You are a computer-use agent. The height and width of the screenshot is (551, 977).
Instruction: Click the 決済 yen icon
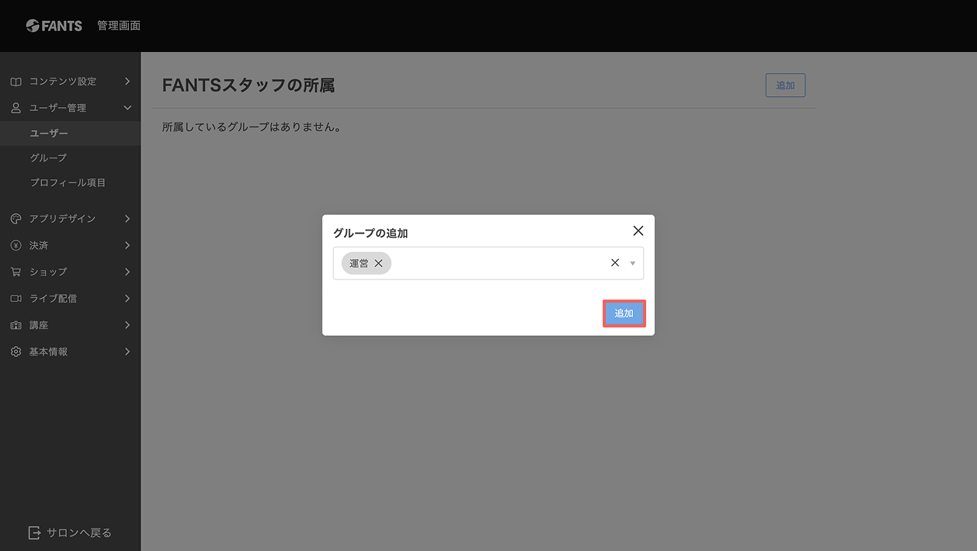(x=16, y=245)
